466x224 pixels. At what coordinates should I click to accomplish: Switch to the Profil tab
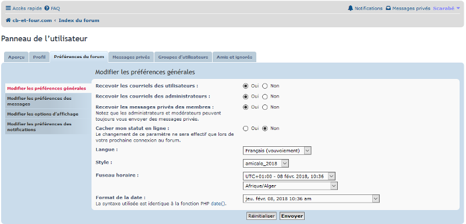[x=39, y=57]
